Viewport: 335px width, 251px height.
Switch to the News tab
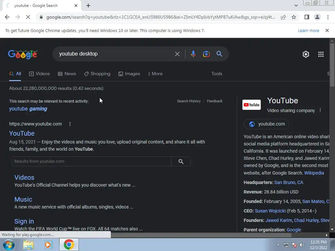point(67,74)
